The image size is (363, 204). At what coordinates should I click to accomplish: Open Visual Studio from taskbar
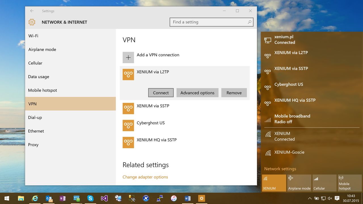coord(104,198)
